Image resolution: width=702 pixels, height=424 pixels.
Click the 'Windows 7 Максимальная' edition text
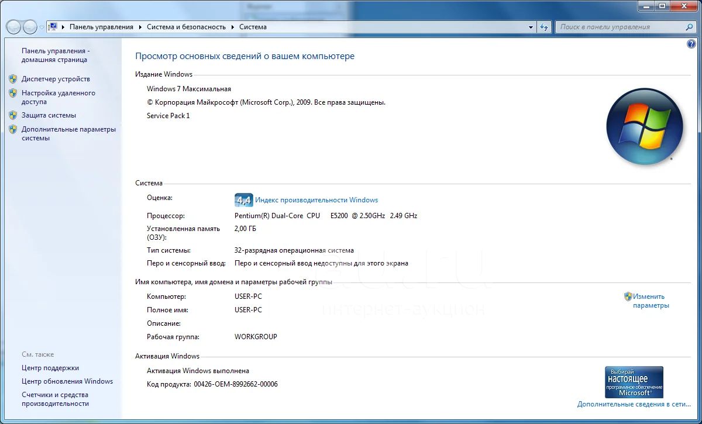[x=188, y=89]
